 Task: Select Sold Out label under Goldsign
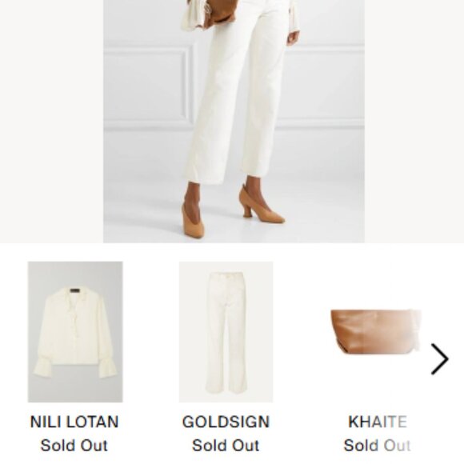(x=226, y=446)
